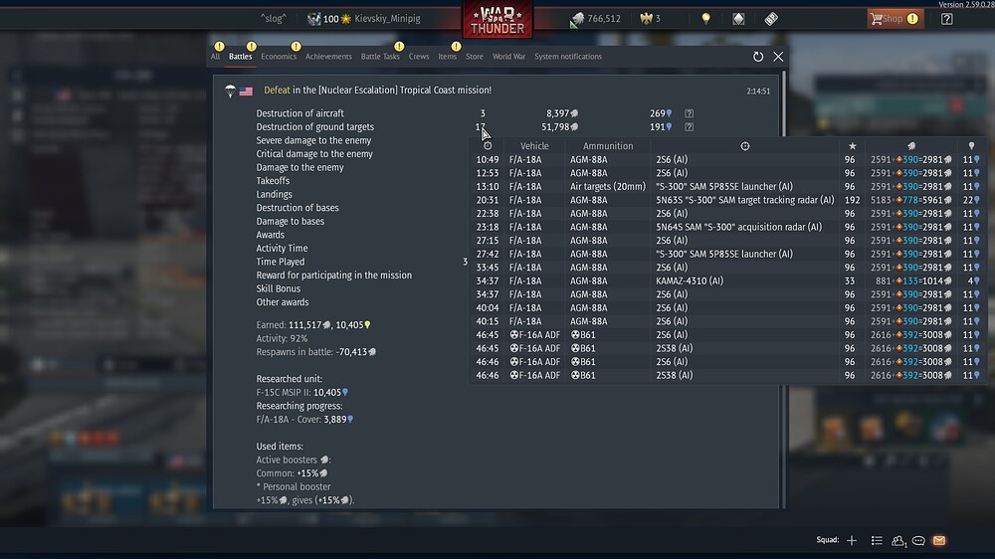Click the research points column header icon
Viewport: 995px width, 559px height.
(971, 146)
